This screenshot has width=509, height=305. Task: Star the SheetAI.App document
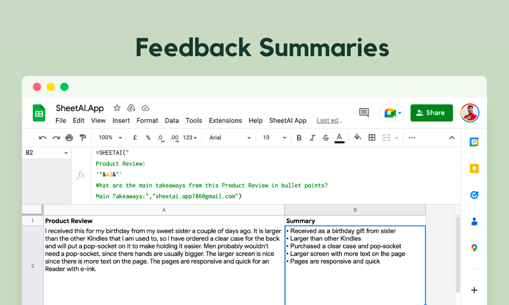pos(117,108)
